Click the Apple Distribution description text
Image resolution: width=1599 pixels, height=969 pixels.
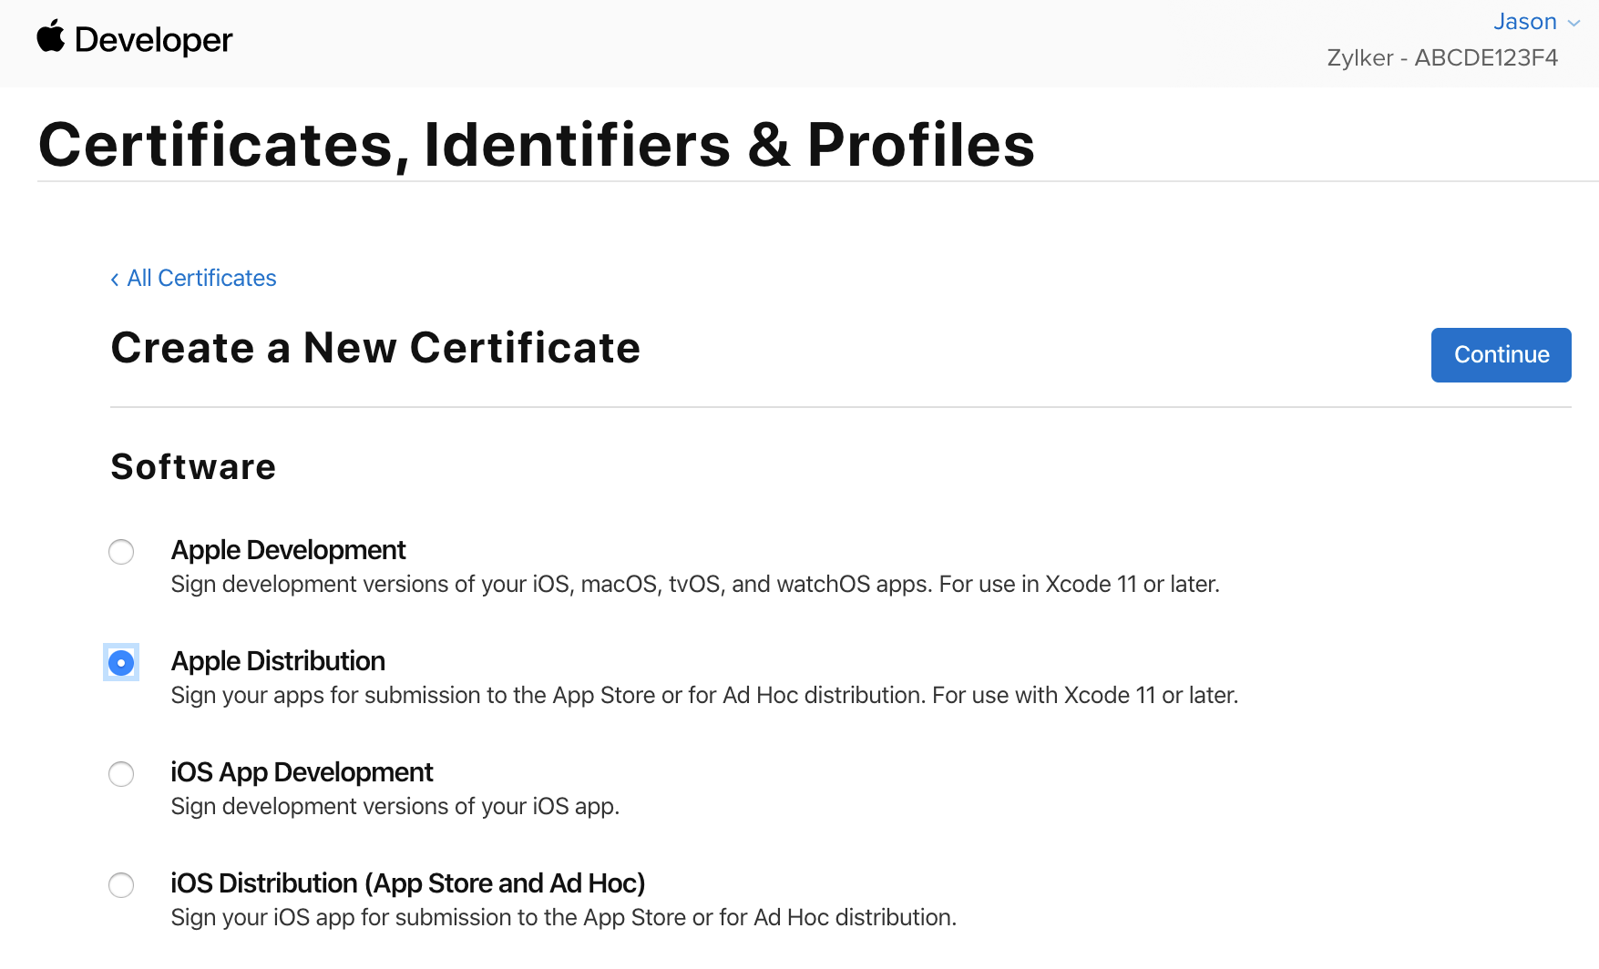(703, 695)
